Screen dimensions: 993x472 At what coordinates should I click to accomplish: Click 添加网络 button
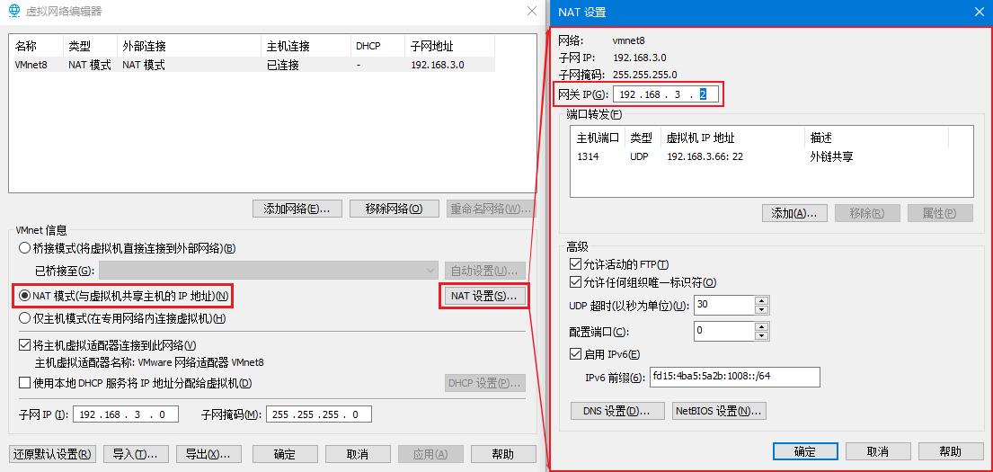tap(297, 209)
